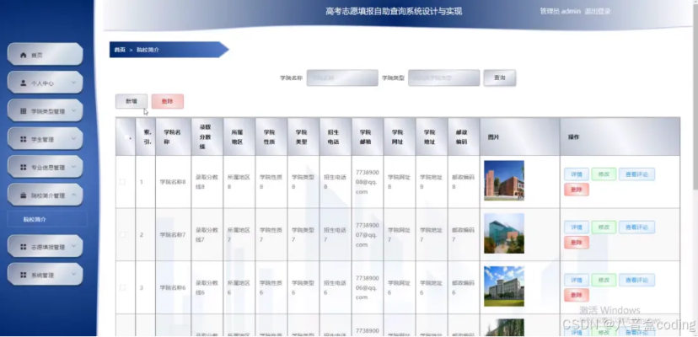Screen dimensions: 698x337
Task: Click the squares icon beside 专业信息管理
Action: 24,168
